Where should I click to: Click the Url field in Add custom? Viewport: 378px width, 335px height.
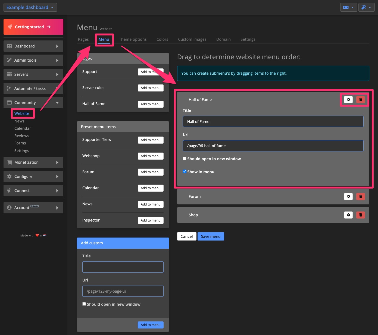pos(123,291)
